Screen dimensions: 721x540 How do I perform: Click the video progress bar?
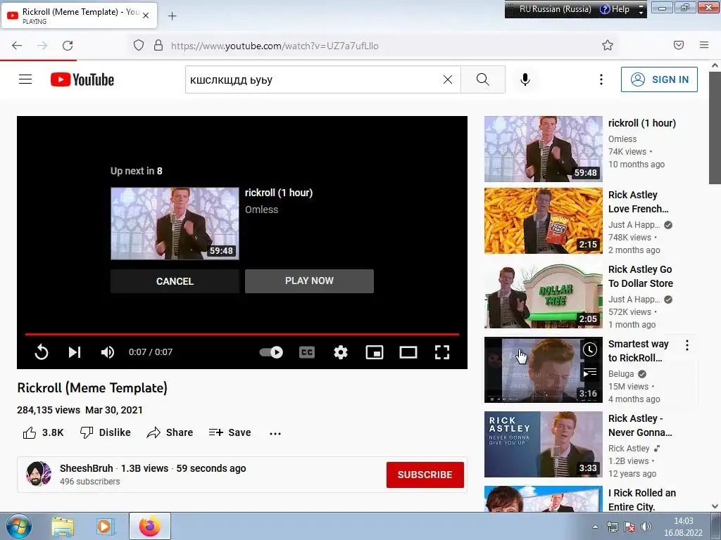tap(242, 334)
